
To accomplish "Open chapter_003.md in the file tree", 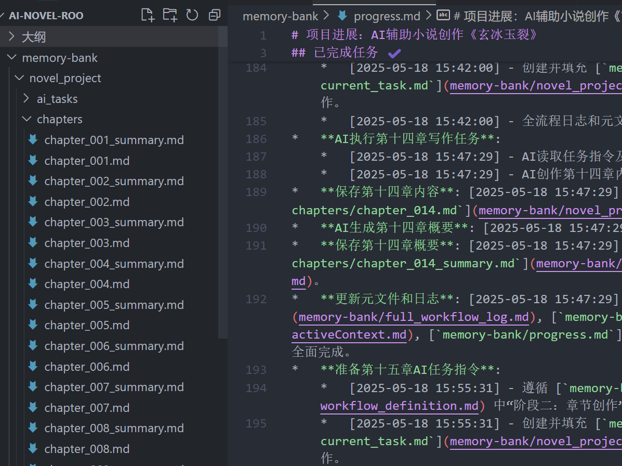I will coord(87,243).
